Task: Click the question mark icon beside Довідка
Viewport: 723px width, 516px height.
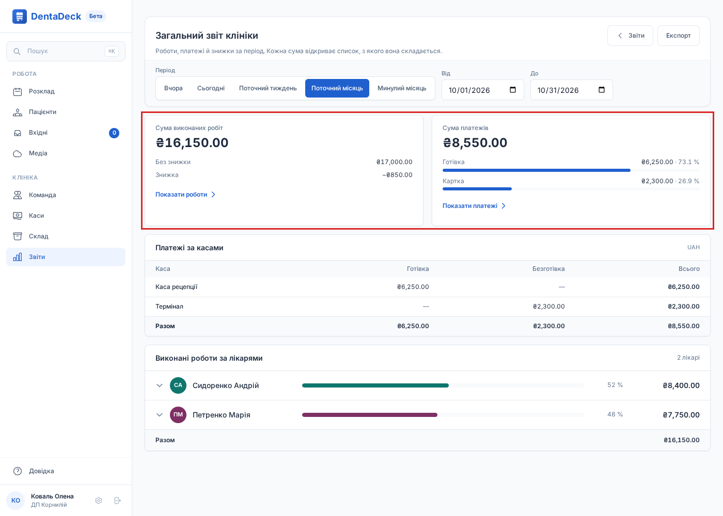Action: click(18, 471)
